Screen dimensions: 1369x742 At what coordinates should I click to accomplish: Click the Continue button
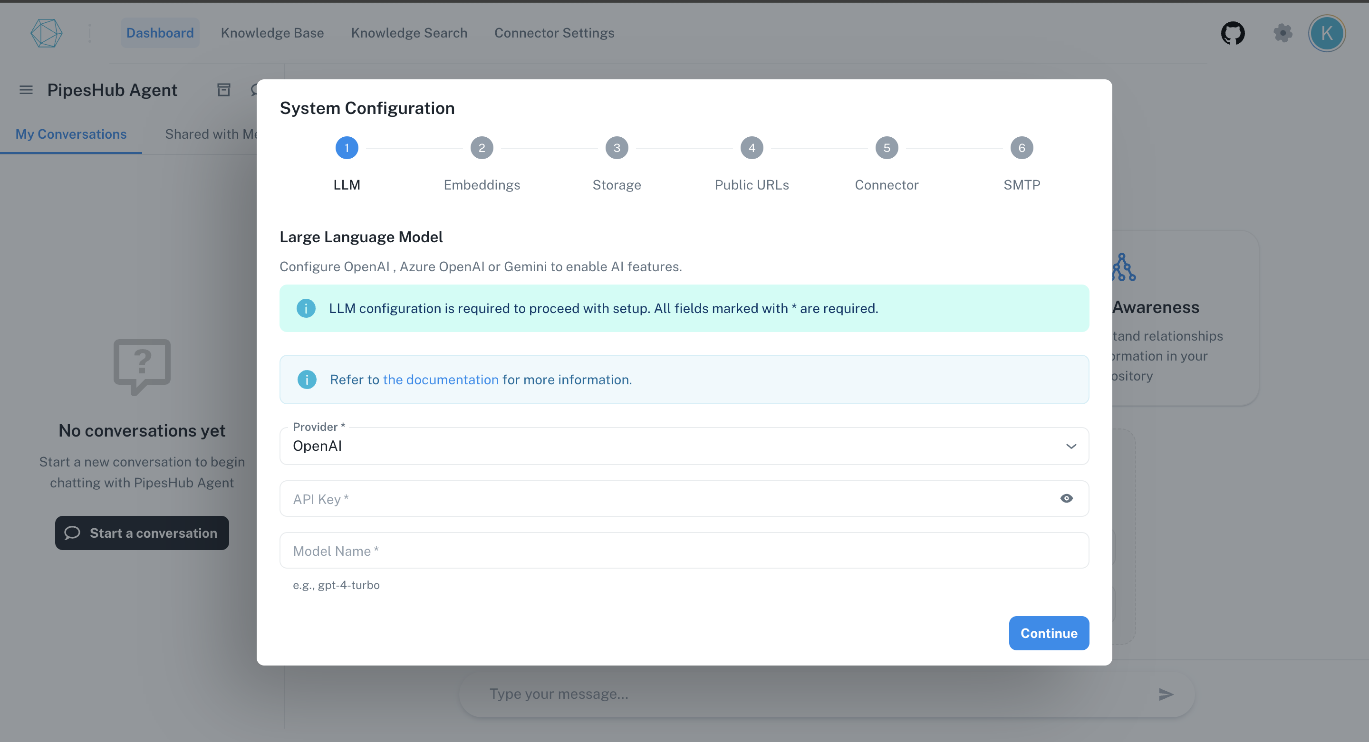point(1048,633)
